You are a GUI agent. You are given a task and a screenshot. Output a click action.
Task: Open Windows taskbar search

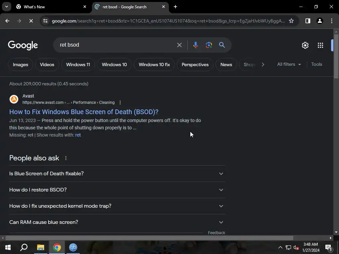(x=24, y=247)
